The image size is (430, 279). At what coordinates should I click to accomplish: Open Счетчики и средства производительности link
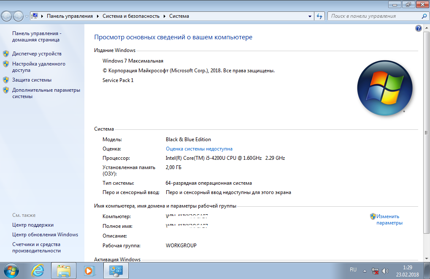pyautogui.click(x=36, y=247)
